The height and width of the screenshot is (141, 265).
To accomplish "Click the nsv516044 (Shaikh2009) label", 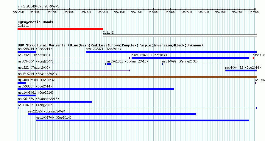I will [38, 74].
